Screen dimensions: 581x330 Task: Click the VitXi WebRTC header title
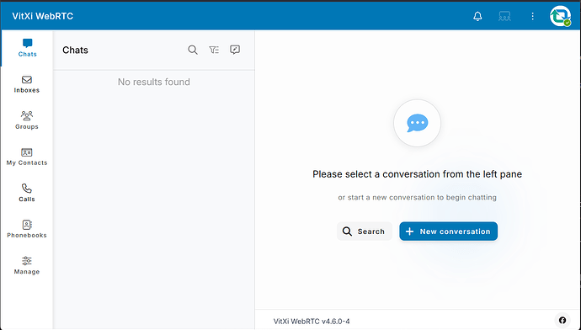[x=43, y=16]
